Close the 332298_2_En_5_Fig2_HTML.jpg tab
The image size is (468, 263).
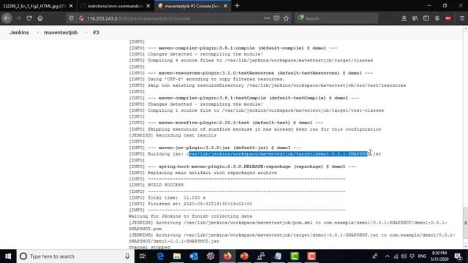[71, 6]
